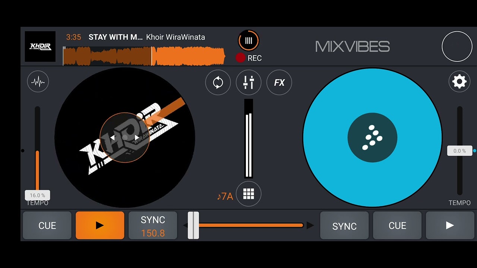The height and width of the screenshot is (268, 477).
Task: Click the left deck TEMPO label
Action: click(x=37, y=203)
